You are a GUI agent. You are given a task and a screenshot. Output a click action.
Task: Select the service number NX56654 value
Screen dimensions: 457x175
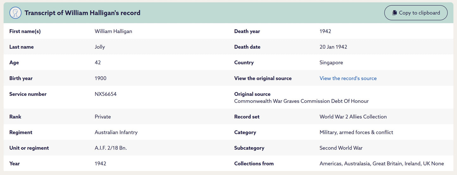(x=106, y=94)
